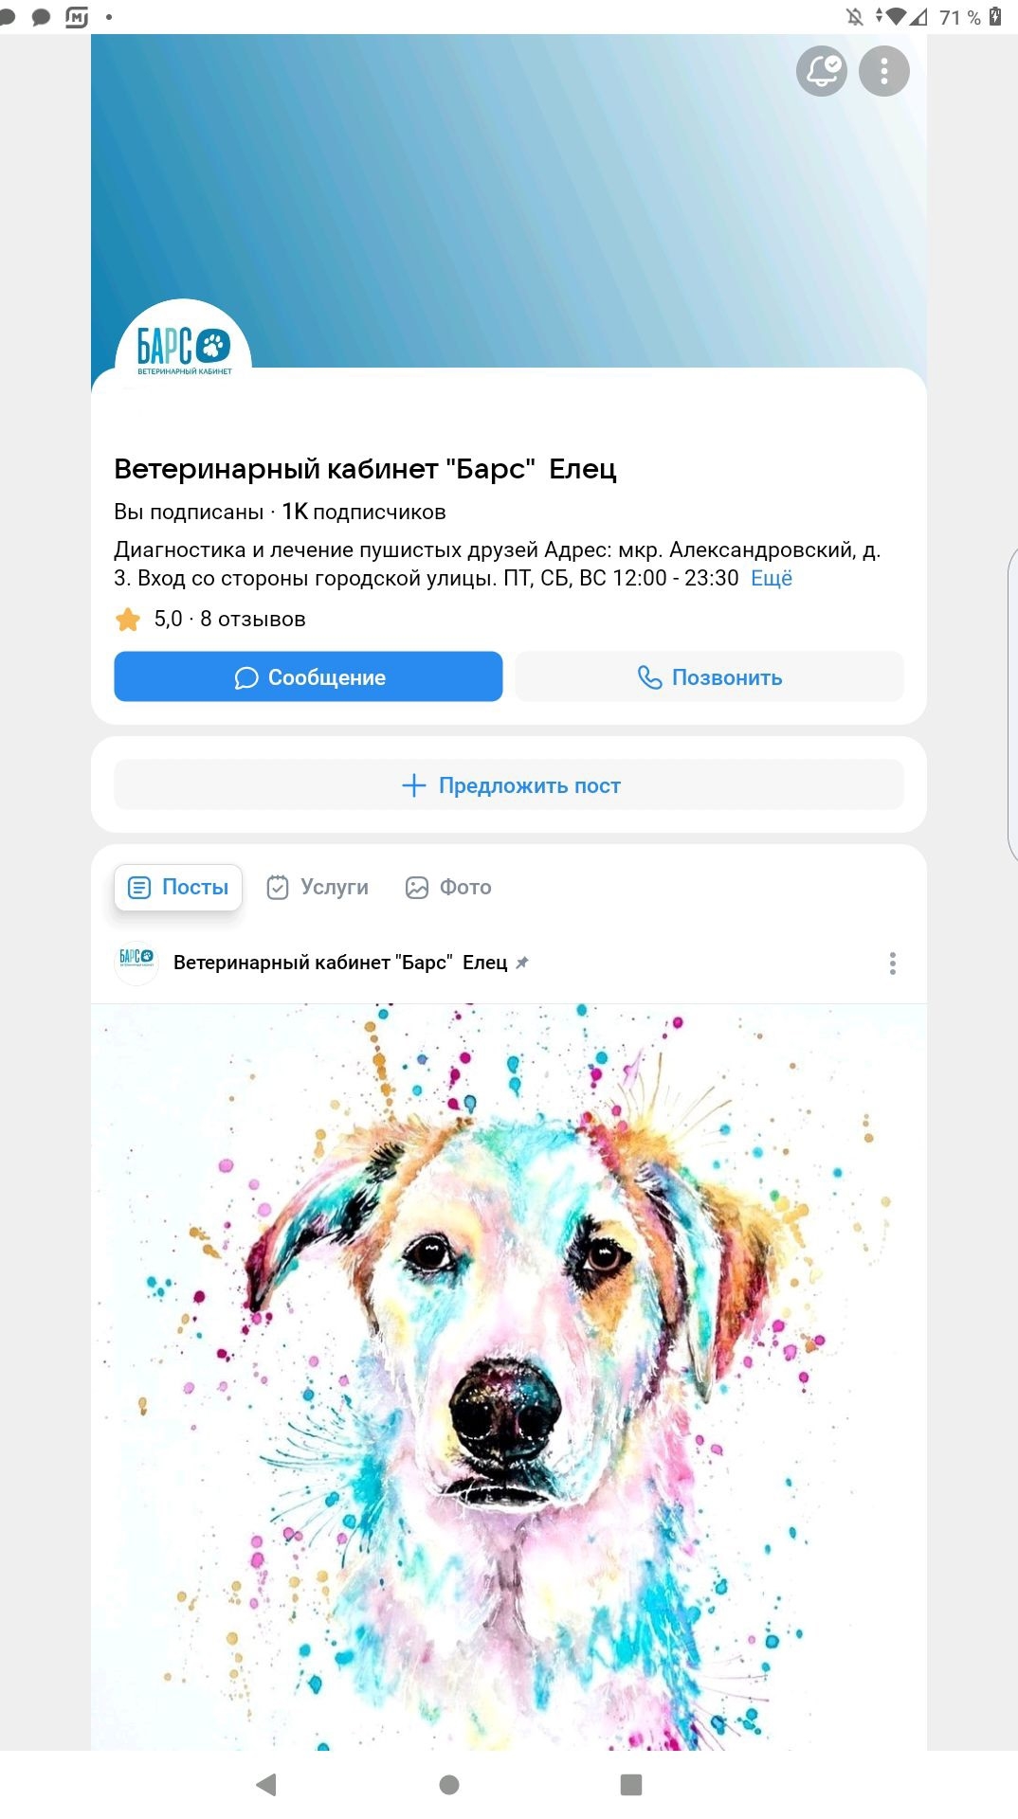Toggle the notification bell subscription icon
Image resolution: width=1018 pixels, height=1819 pixels.
click(821, 71)
